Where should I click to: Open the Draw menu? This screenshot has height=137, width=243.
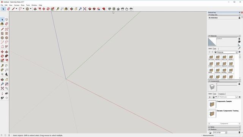[23, 5]
